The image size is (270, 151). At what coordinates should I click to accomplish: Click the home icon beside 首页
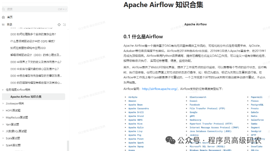(x=3, y=17)
